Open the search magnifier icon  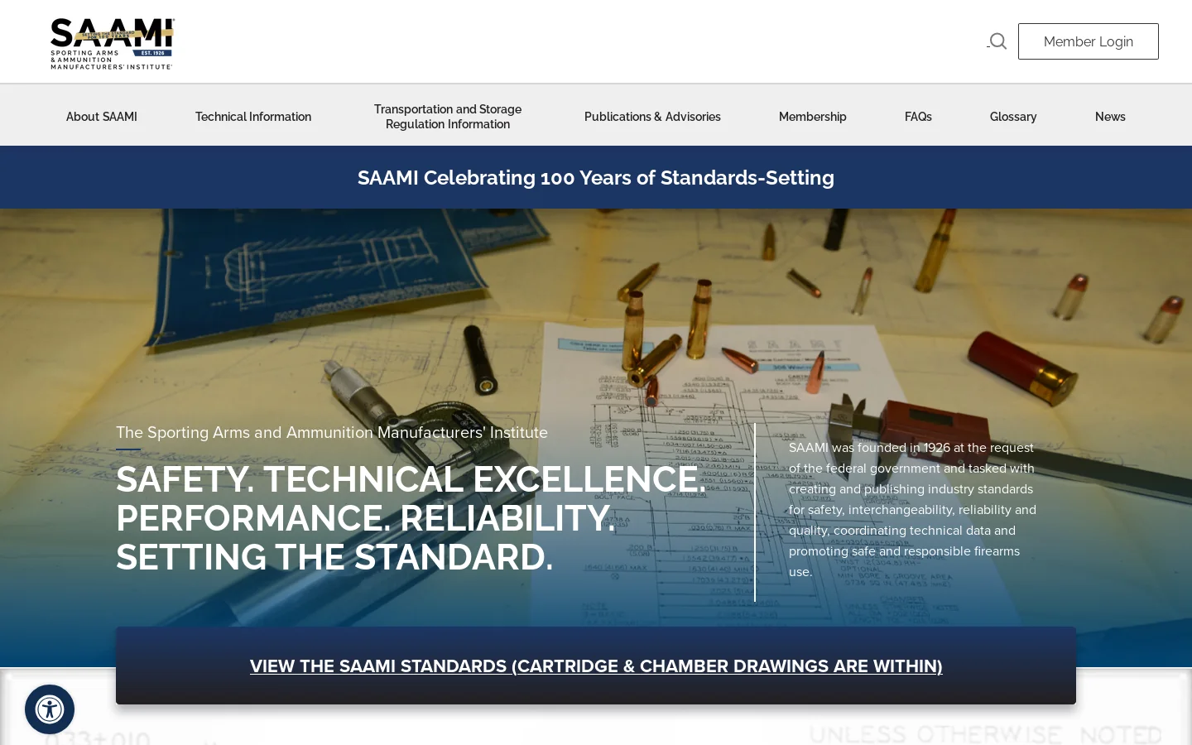point(997,41)
